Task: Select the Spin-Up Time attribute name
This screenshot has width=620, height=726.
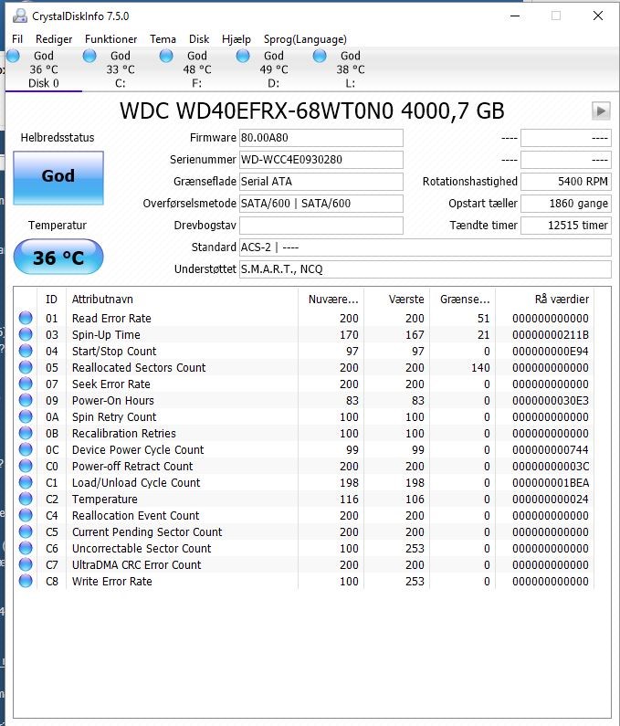Action: pos(106,335)
